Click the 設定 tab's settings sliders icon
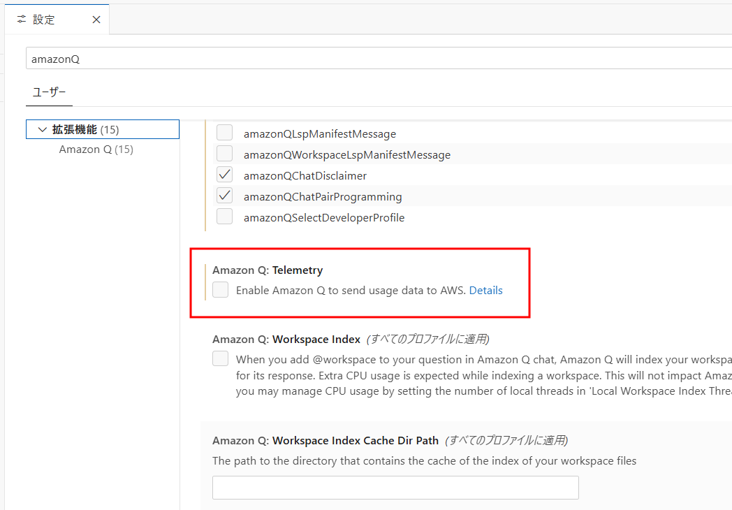 click(22, 19)
